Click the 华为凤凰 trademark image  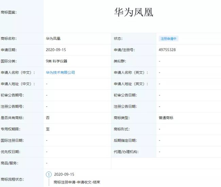click(134, 12)
